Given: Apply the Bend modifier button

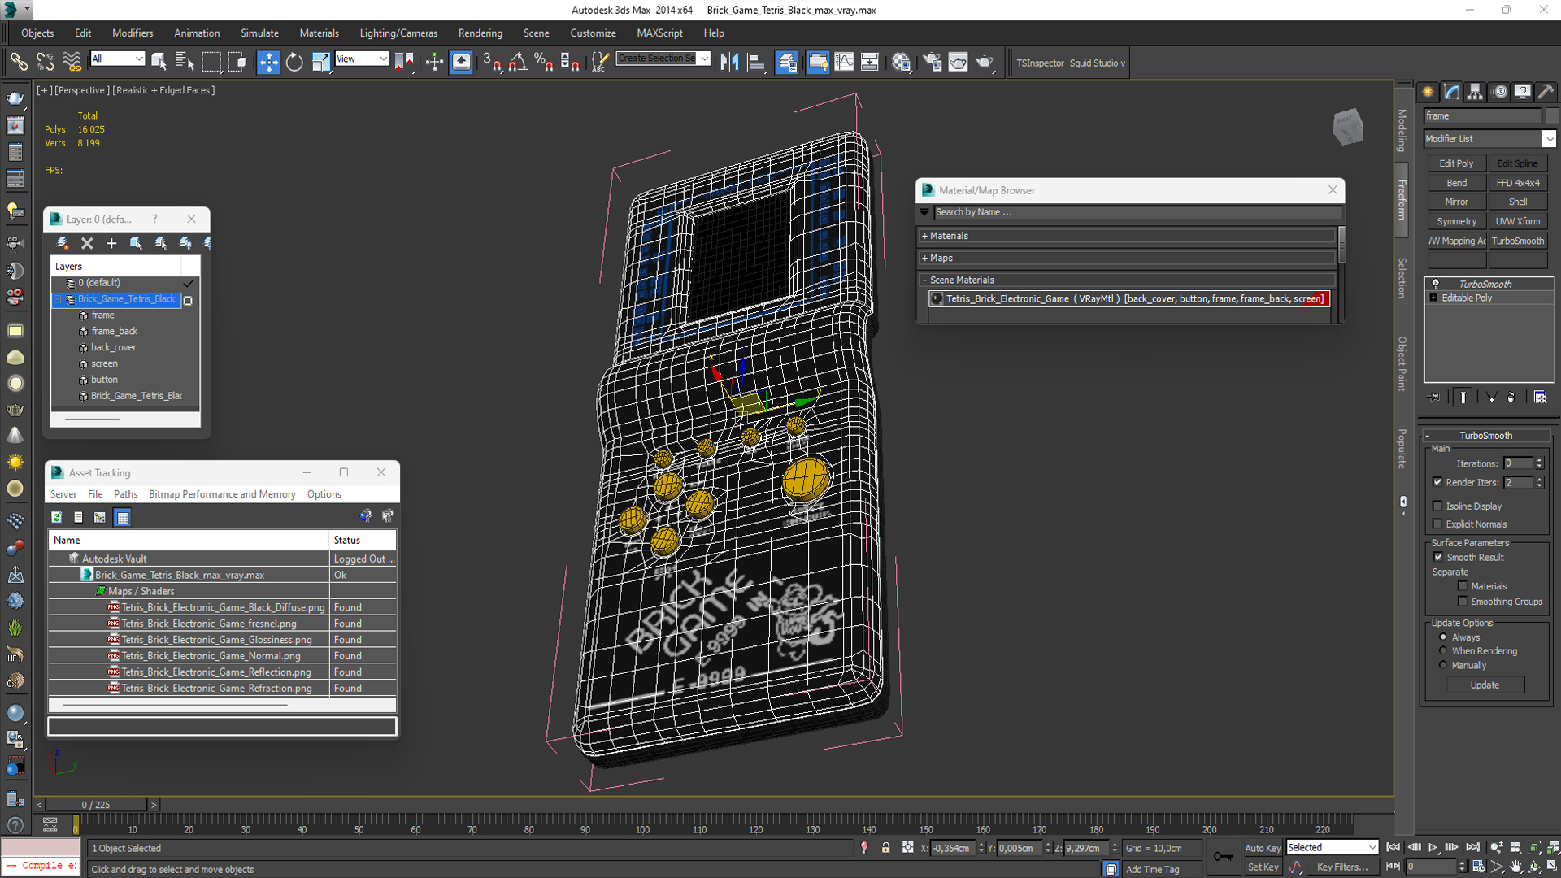Looking at the screenshot, I should (1456, 183).
